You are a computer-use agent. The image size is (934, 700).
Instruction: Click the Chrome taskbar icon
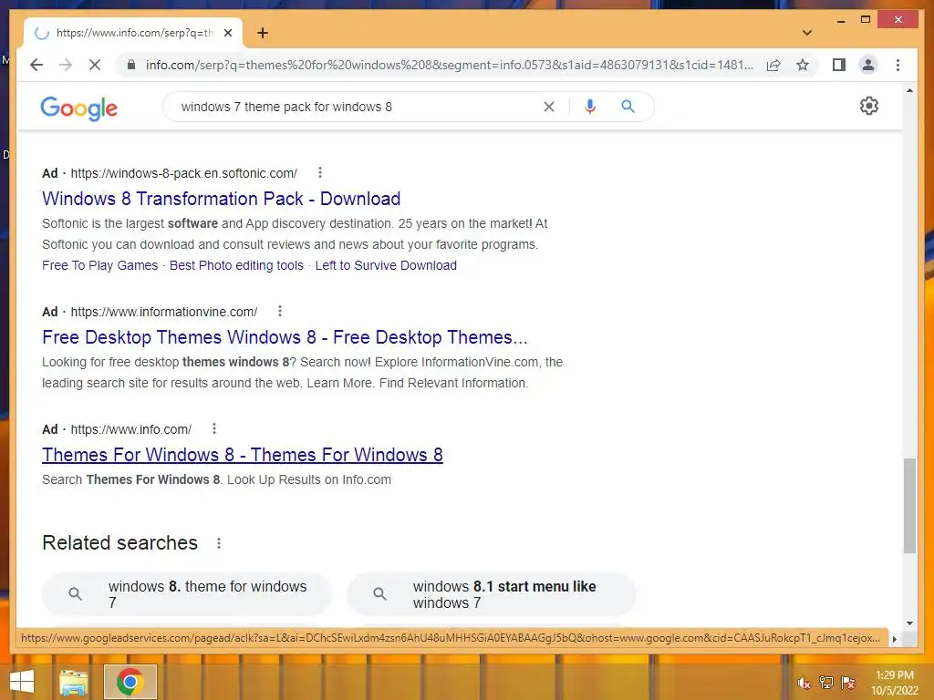pyautogui.click(x=130, y=682)
